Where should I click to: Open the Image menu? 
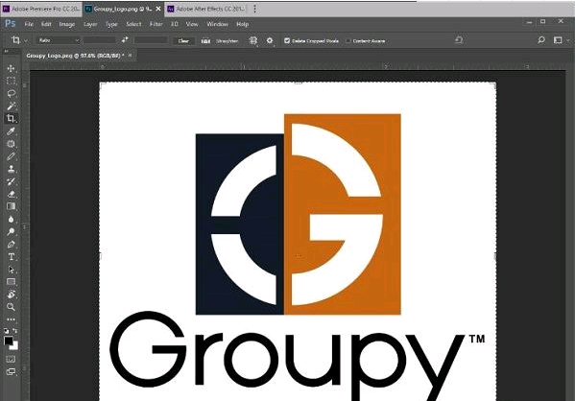[x=67, y=24]
